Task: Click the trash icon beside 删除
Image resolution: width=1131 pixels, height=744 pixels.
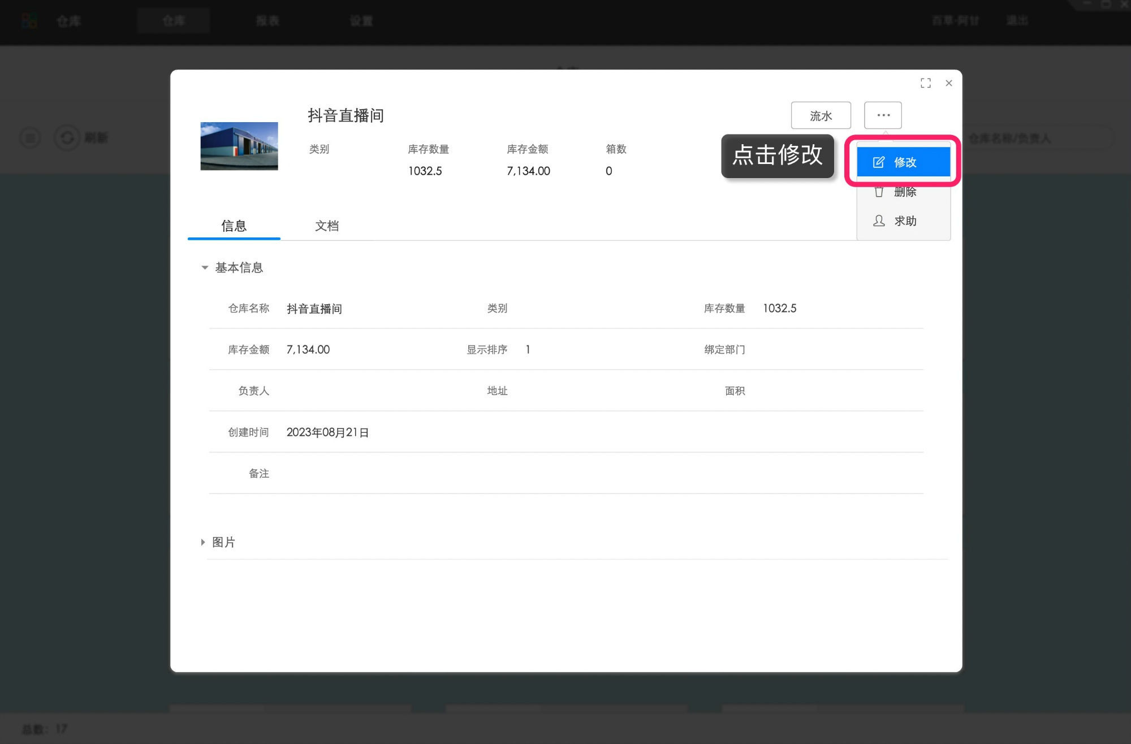Action: pyautogui.click(x=879, y=192)
